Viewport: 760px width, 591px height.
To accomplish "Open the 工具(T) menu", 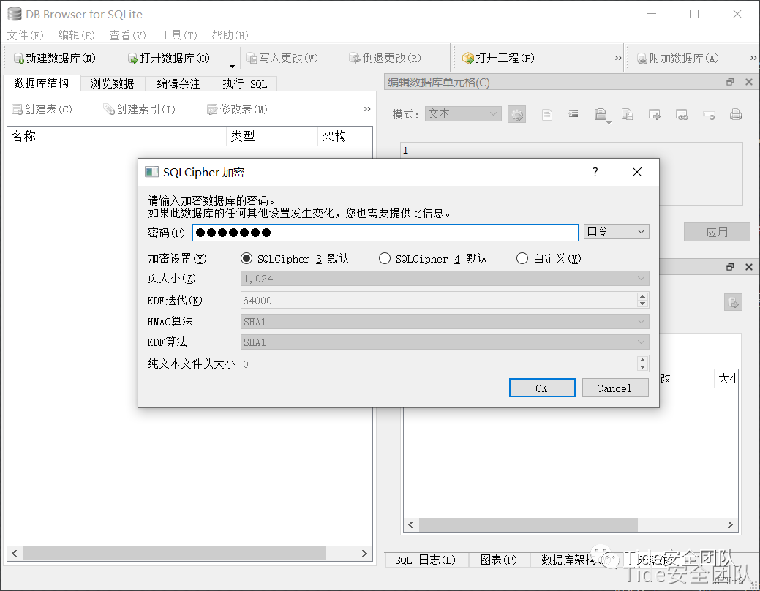I will (x=179, y=35).
